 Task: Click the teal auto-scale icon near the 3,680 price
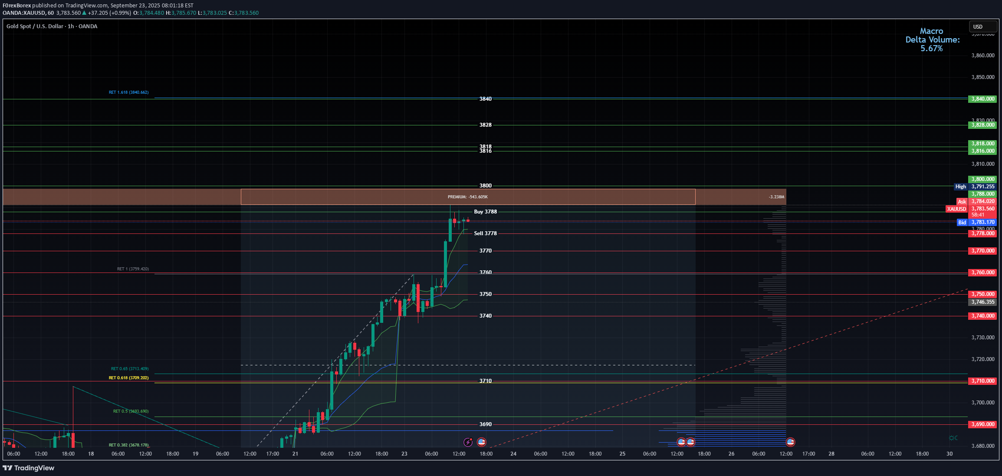(953, 438)
